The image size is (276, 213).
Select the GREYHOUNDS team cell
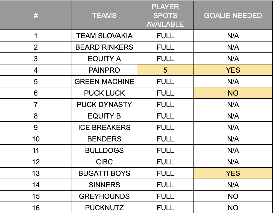pyautogui.click(x=104, y=196)
